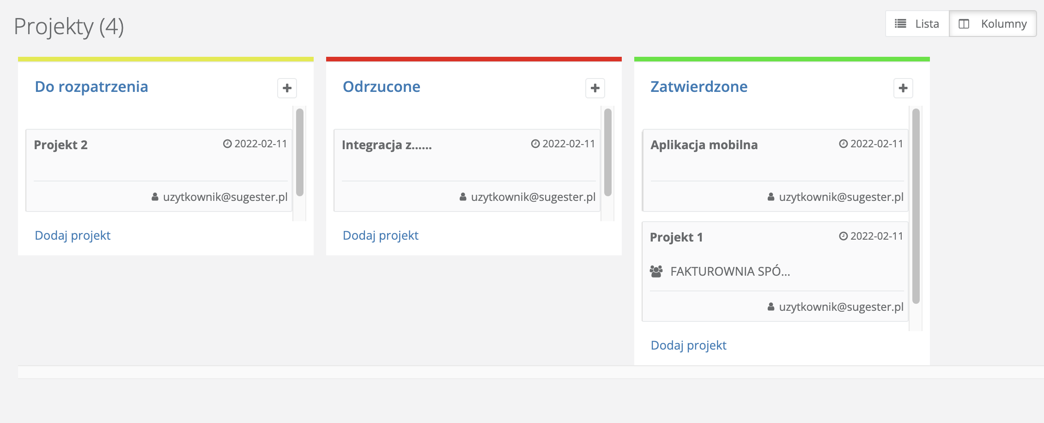Click clock icon on Projekt 2 card
Image resolution: width=1044 pixels, height=423 pixels.
[x=227, y=144]
